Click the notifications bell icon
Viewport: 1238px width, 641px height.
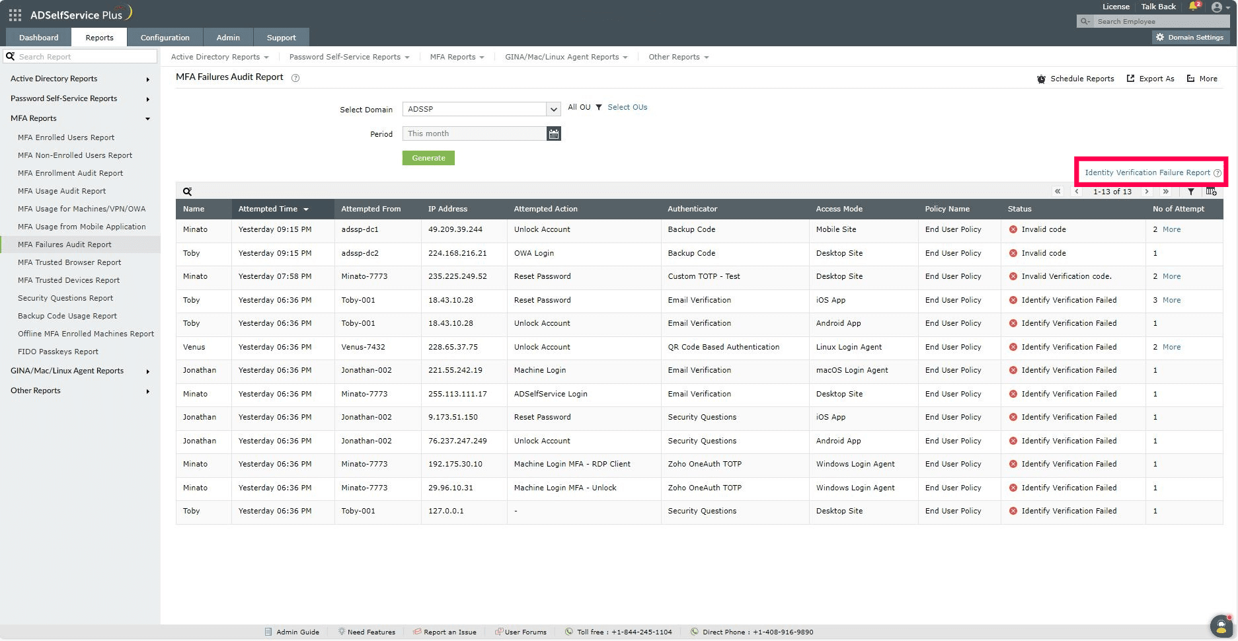(1193, 7)
